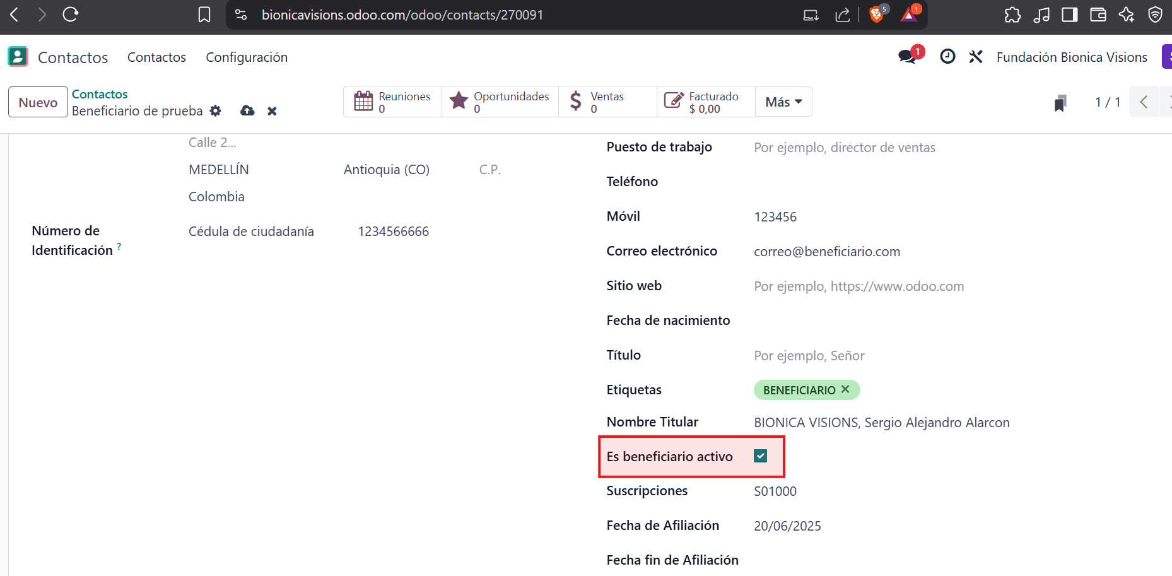The height and width of the screenshot is (576, 1172).
Task: Discard changes with the X icon
Action: click(272, 111)
